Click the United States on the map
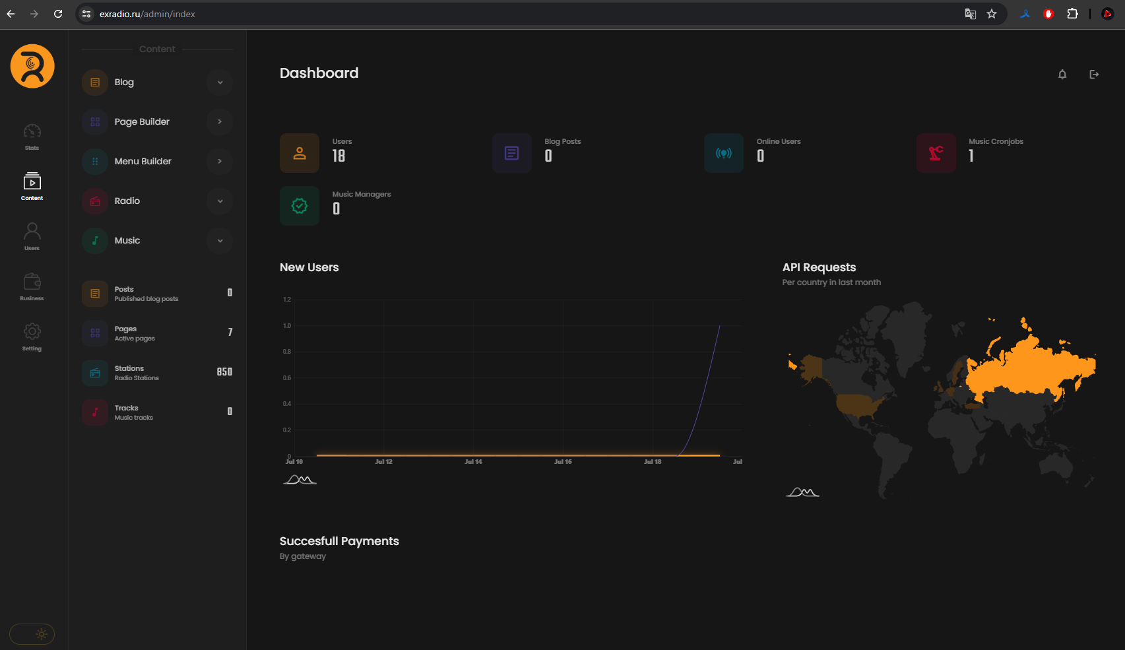Screen dimensions: 1125x650 pyautogui.click(x=858, y=405)
